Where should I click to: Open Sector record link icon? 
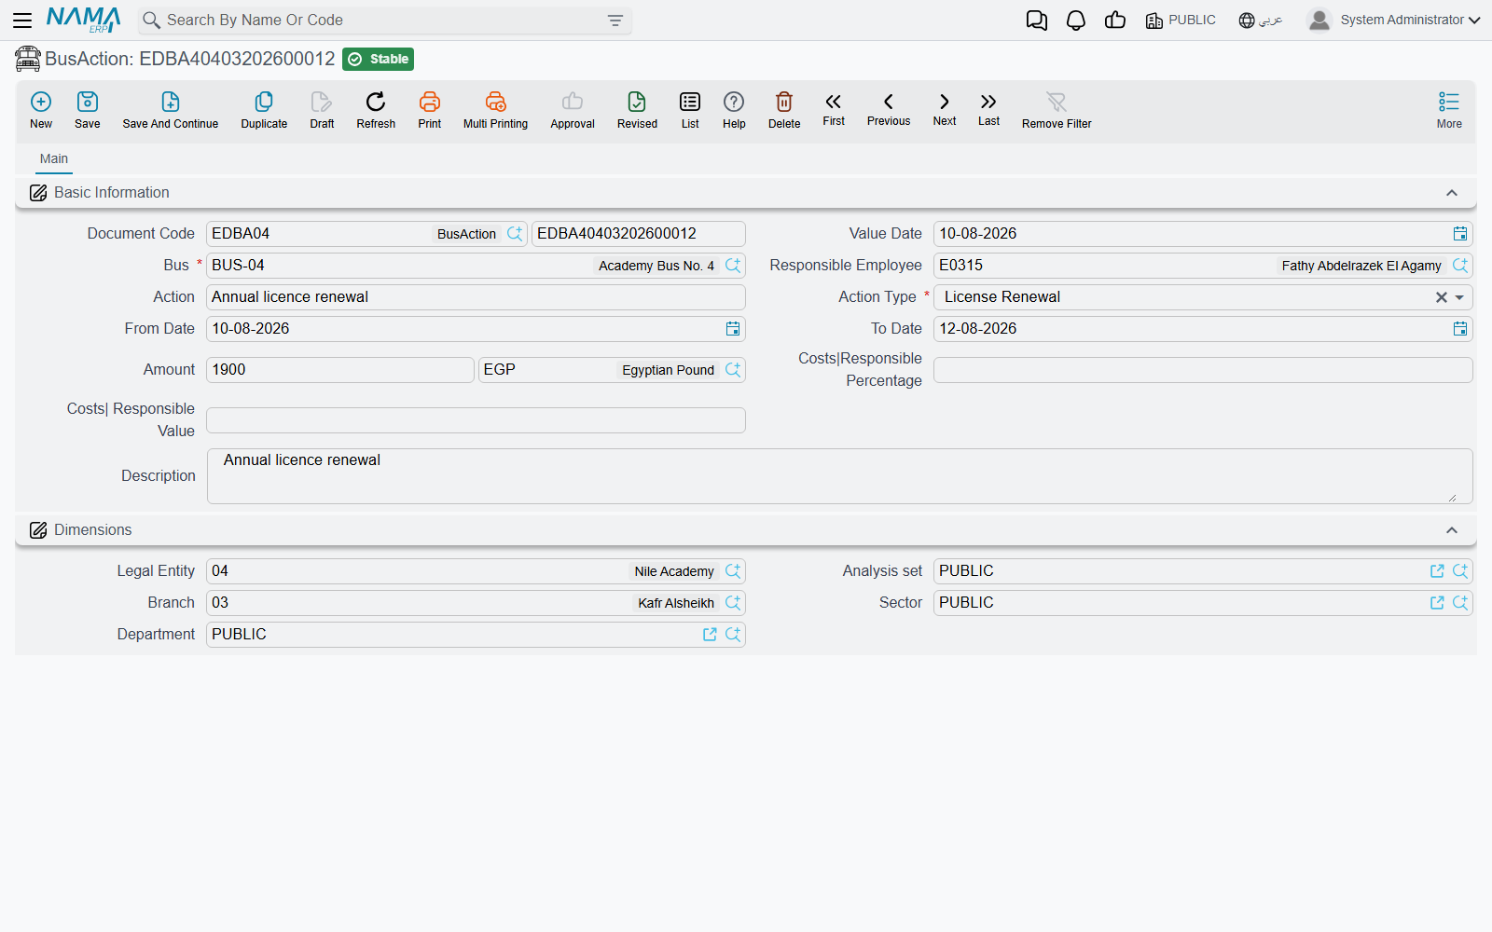pyautogui.click(x=1437, y=603)
